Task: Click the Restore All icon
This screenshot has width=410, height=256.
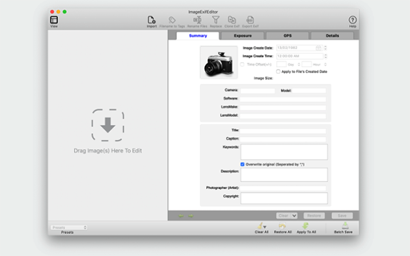Action: (282, 226)
